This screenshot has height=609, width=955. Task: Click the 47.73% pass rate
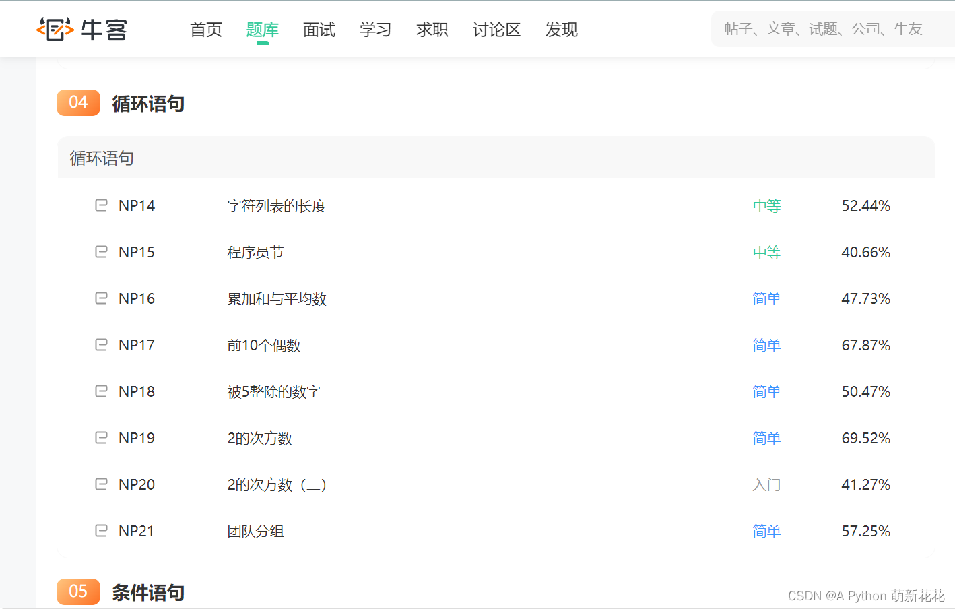point(866,298)
